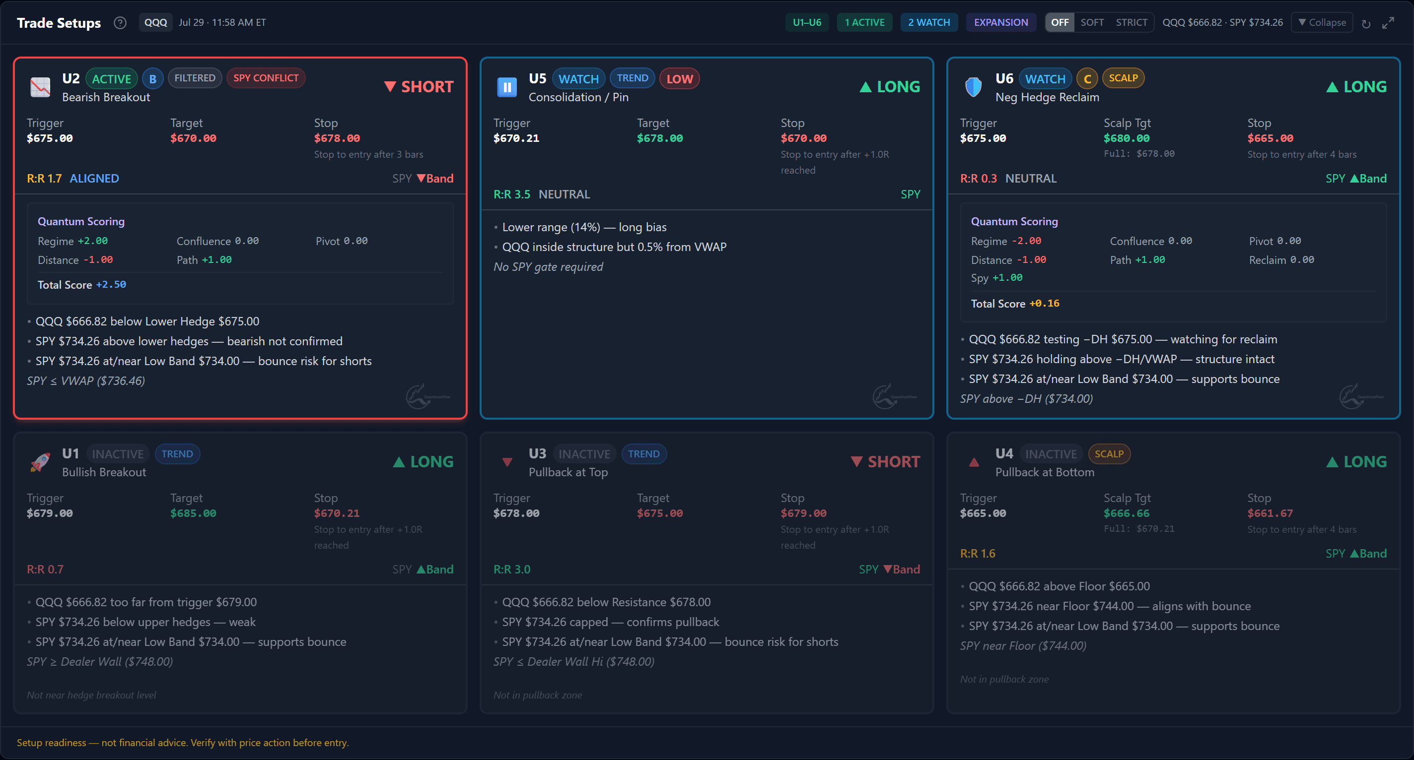Click the U6 Quantum Scoring heading
Image resolution: width=1414 pixels, height=760 pixels.
[1014, 222]
